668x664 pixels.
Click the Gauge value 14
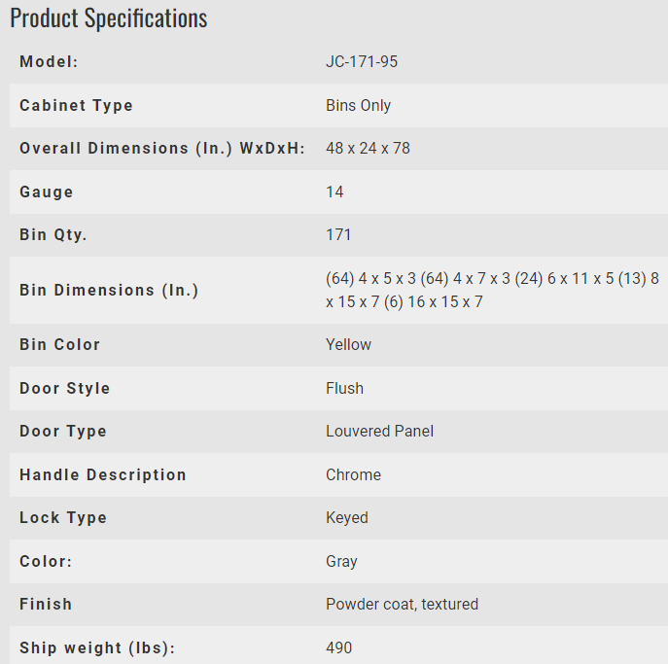point(334,192)
